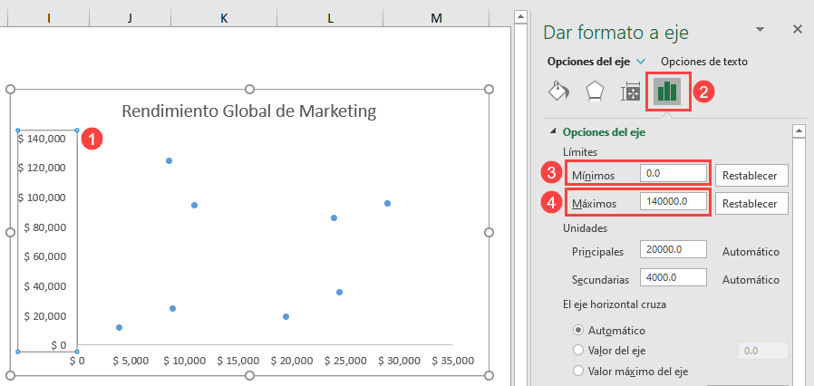Viewport: 814px width, 386px height.
Task: Click the pane scrollbar up arrow
Action: [799, 131]
